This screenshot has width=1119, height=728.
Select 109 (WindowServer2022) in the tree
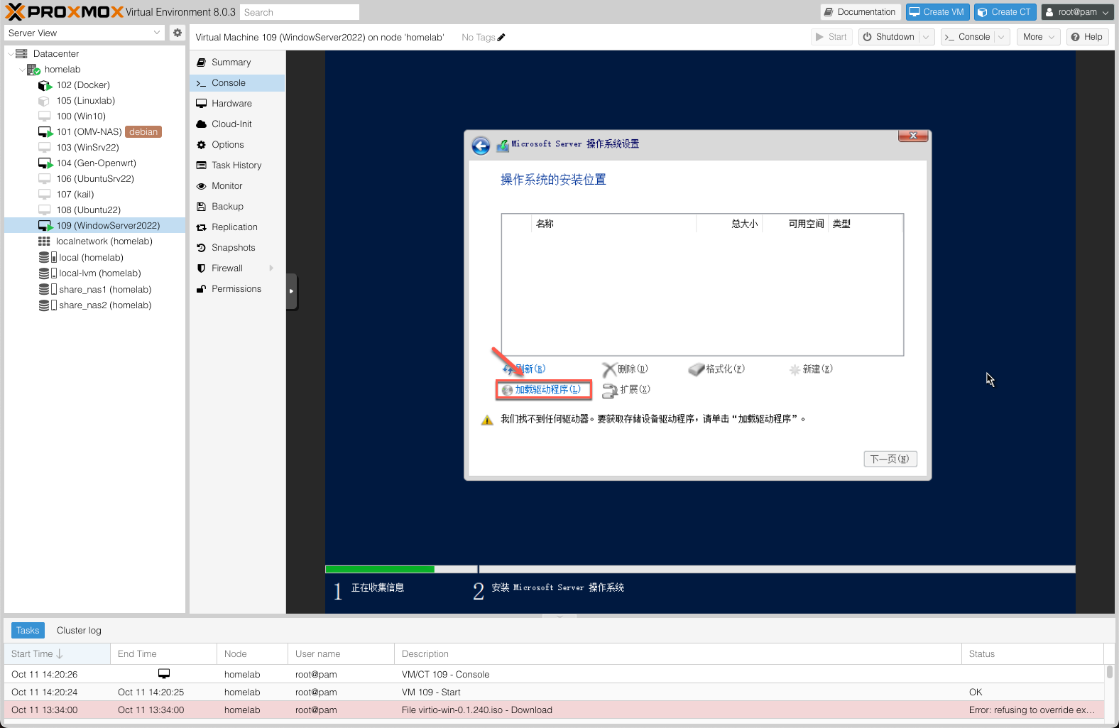coord(94,226)
